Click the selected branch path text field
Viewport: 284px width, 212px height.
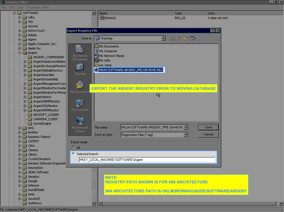(x=147, y=160)
